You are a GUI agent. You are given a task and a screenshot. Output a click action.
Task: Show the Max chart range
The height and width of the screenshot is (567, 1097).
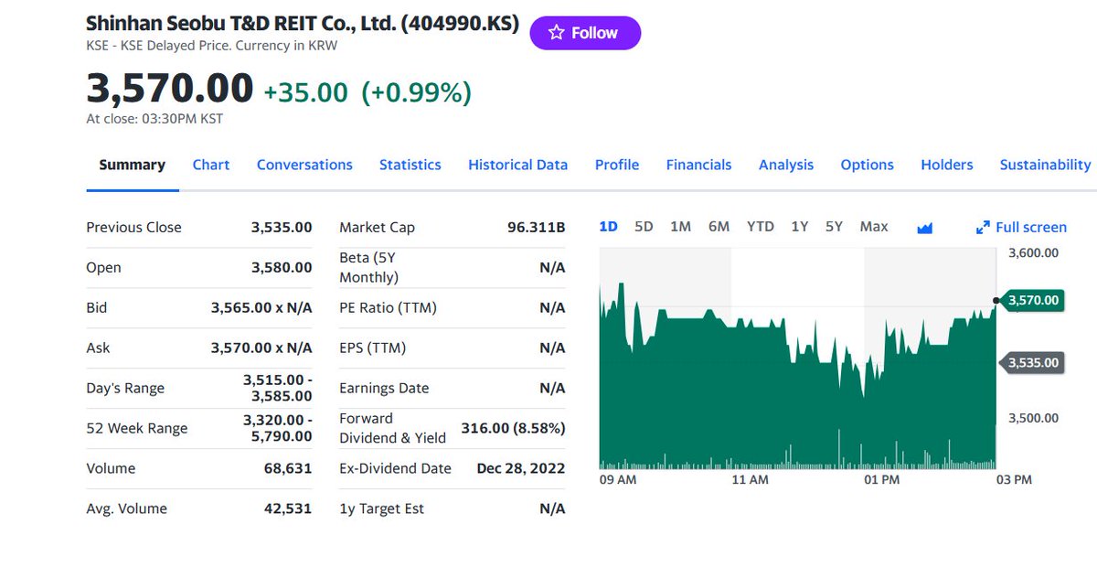coord(874,227)
